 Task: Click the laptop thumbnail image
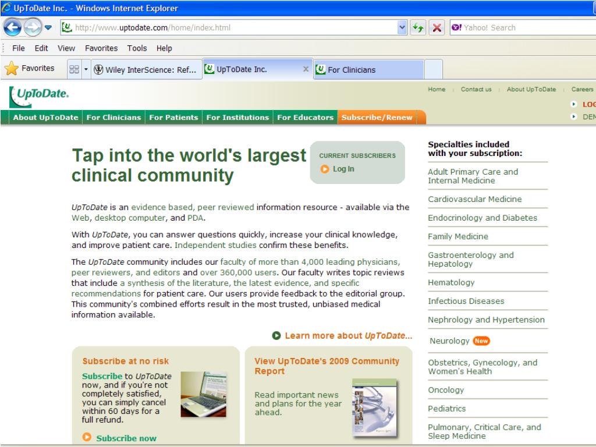pyautogui.click(x=203, y=394)
